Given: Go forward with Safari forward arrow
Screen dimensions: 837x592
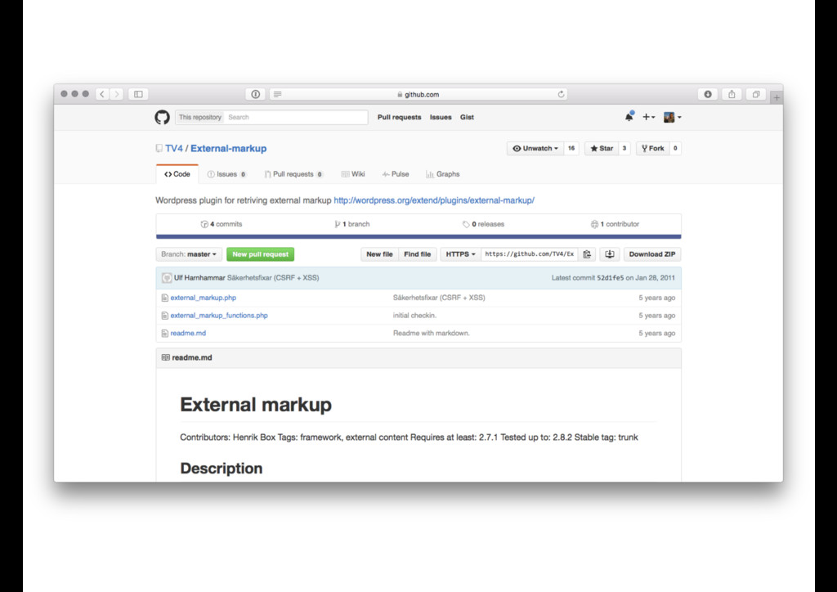Looking at the screenshot, I should (x=116, y=94).
